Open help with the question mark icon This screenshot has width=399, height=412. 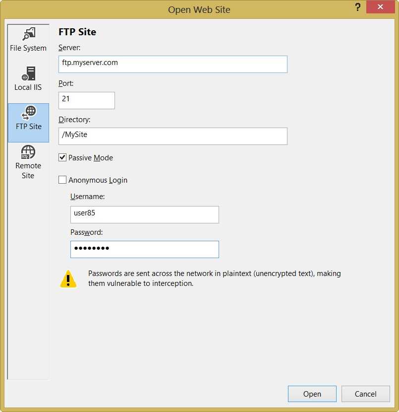pos(357,7)
